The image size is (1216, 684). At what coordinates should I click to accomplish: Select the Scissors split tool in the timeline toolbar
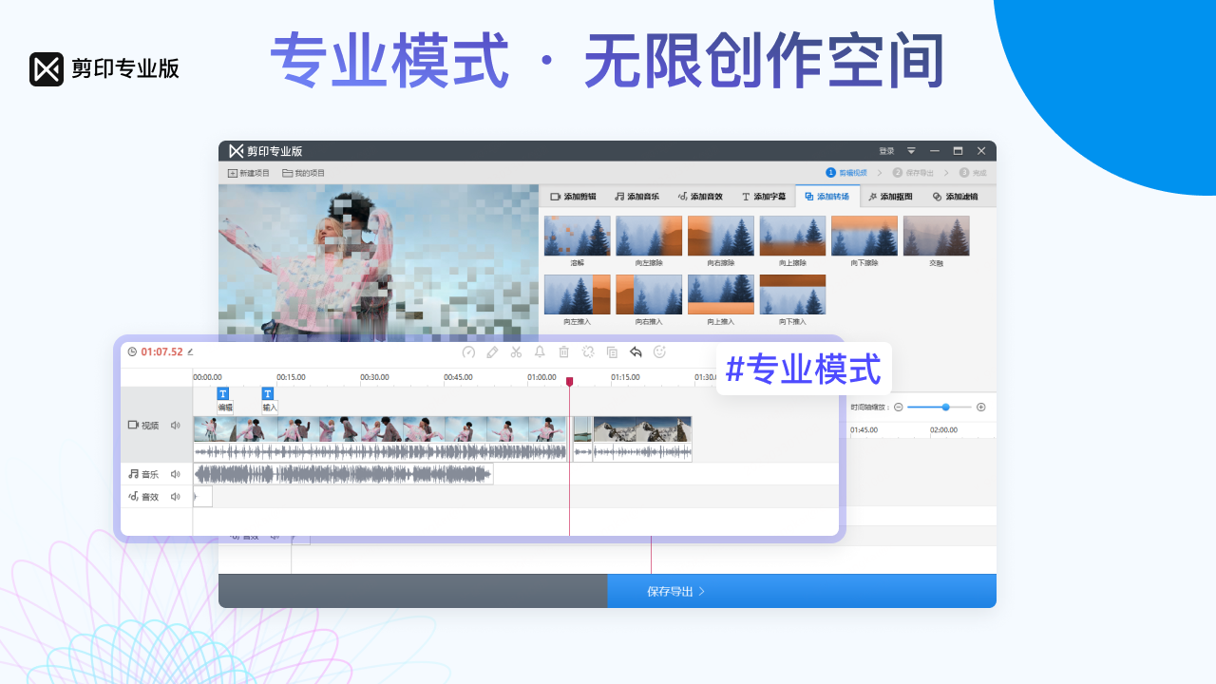[x=516, y=351]
